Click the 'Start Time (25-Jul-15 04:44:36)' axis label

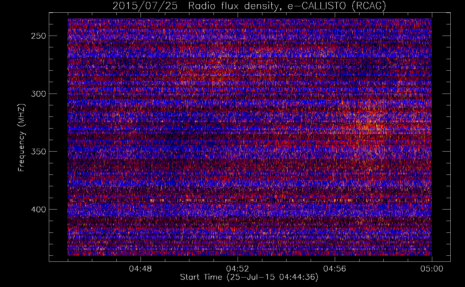coord(249,277)
